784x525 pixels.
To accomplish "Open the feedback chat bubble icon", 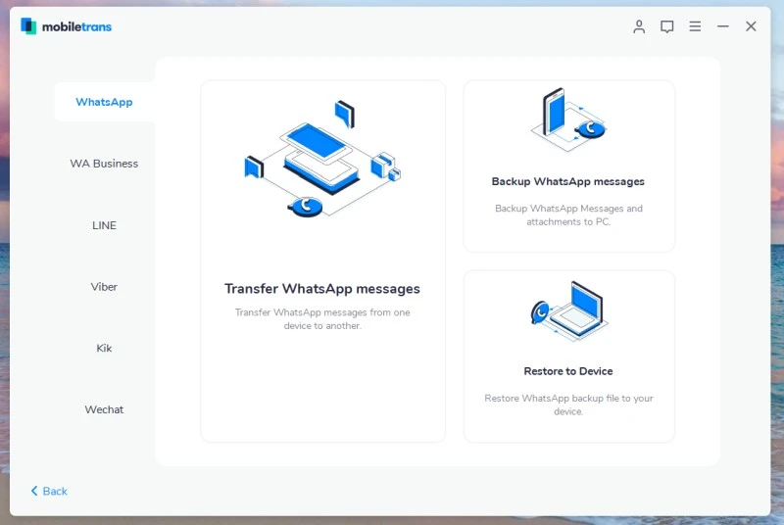I will pos(666,26).
